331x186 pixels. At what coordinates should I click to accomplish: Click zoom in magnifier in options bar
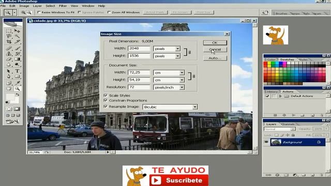[23, 12]
